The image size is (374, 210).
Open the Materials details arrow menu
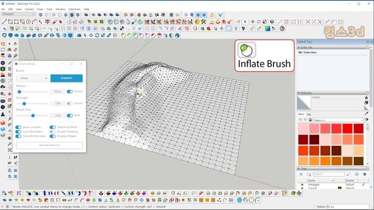point(366,120)
